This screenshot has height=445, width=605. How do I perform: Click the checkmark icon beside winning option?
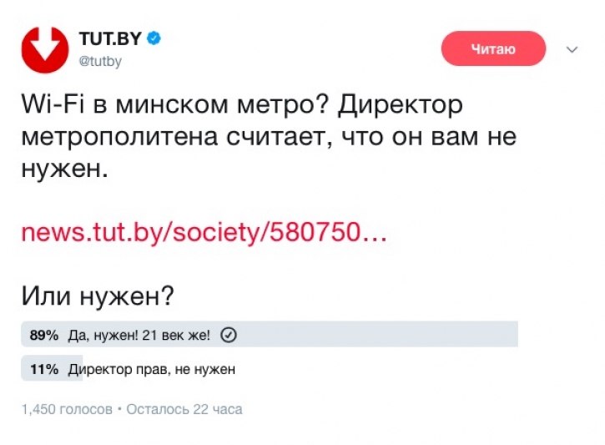click(229, 336)
